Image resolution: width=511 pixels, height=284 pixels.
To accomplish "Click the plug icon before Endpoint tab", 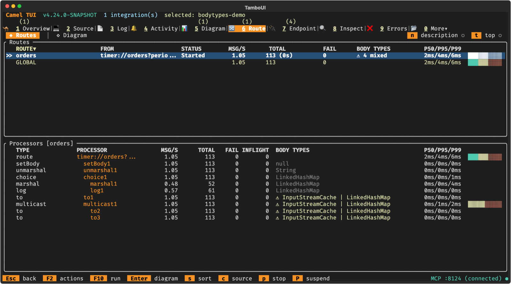I will 272,28.
